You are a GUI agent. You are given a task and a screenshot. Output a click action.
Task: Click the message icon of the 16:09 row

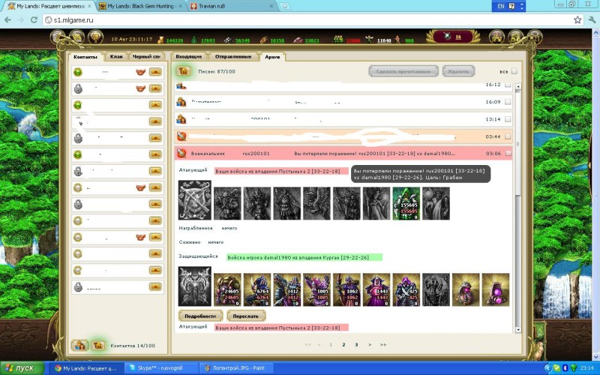[181, 102]
